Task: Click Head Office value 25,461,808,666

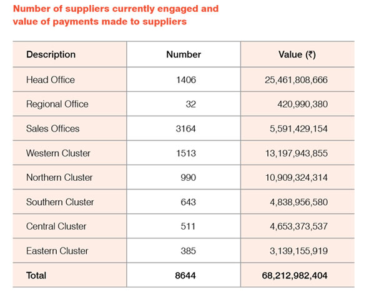Action: tap(296, 80)
